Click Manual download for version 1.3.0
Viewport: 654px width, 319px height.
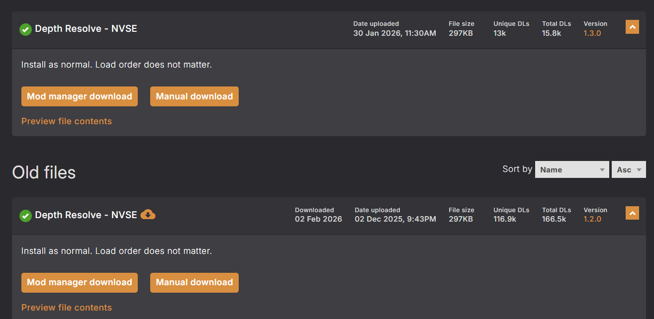point(194,96)
